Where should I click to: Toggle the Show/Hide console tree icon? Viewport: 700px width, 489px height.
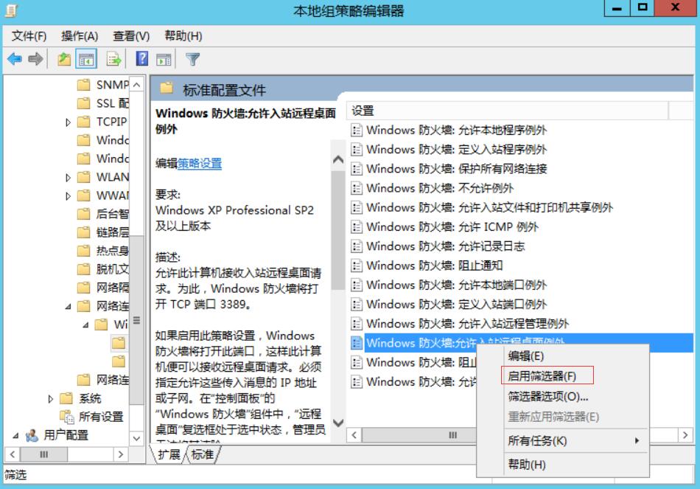86,59
